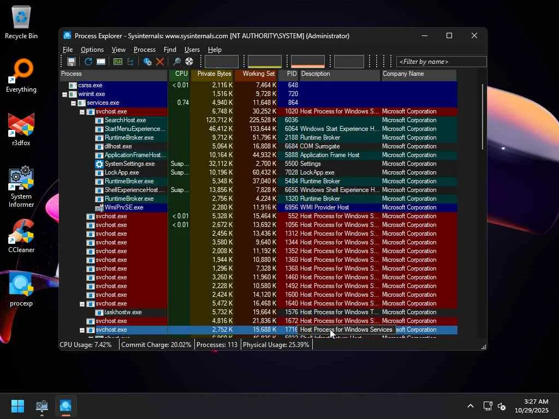Click the process list vertical scrollbar
This screenshot has width=559, height=419.
[x=483, y=117]
